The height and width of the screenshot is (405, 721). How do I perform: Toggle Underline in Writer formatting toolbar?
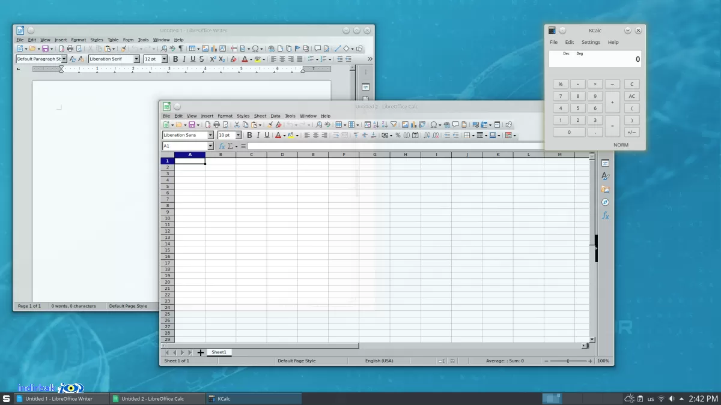click(x=193, y=59)
